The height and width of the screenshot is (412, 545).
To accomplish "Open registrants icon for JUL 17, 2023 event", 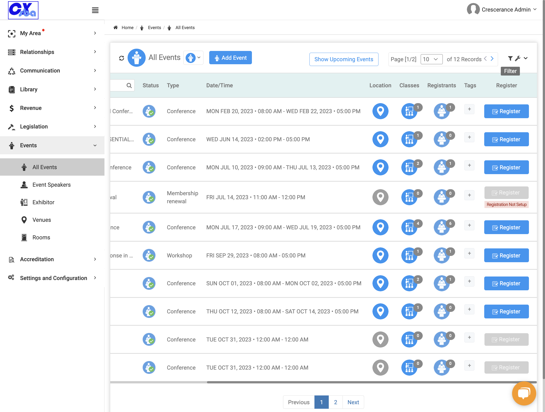I will coord(442,227).
